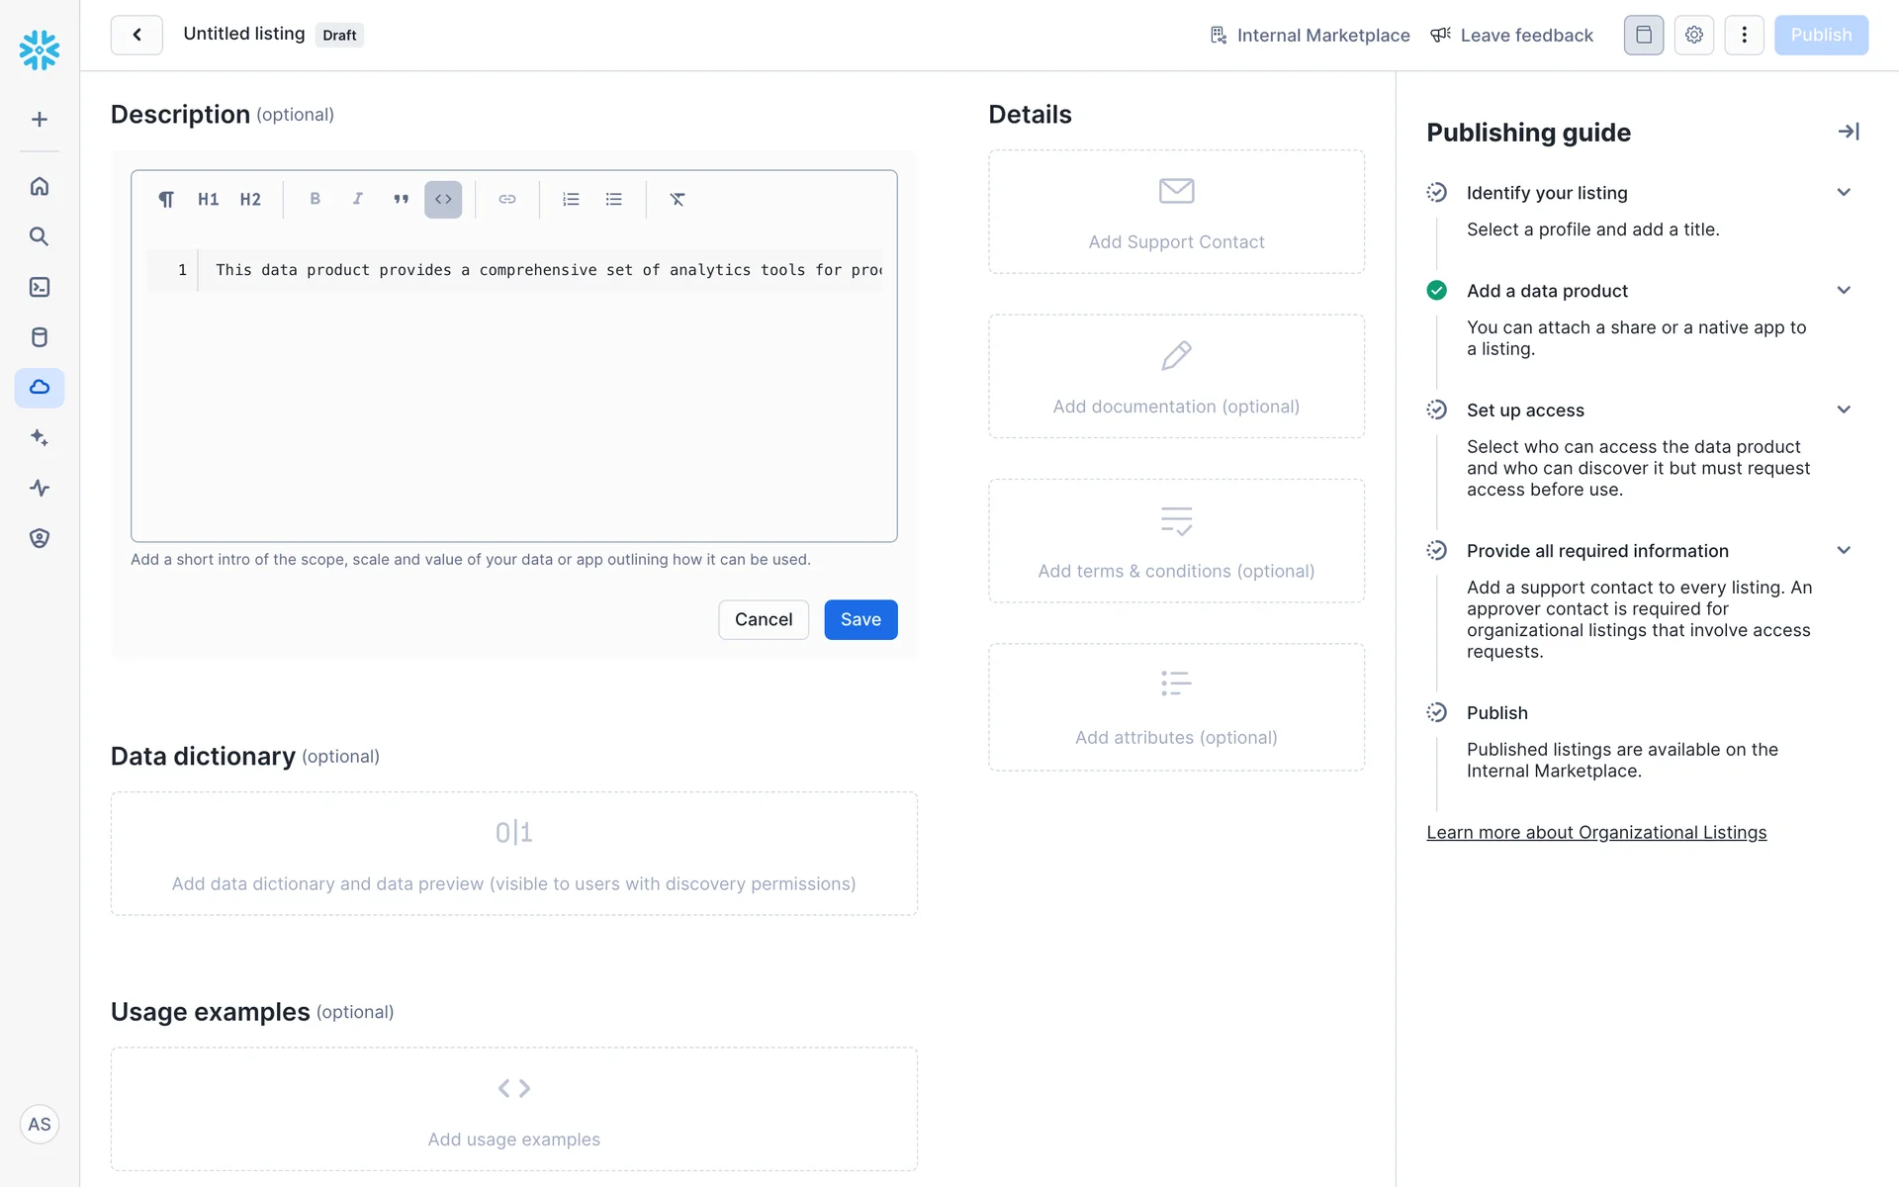The width and height of the screenshot is (1899, 1187).
Task: Open the three-dot more options menu
Action: [1744, 35]
